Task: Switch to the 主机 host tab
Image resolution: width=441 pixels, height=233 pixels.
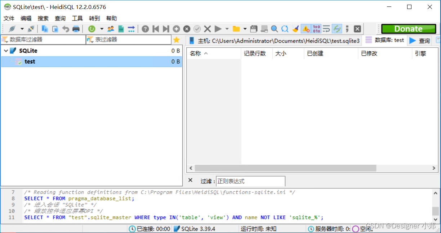Action: 274,41
